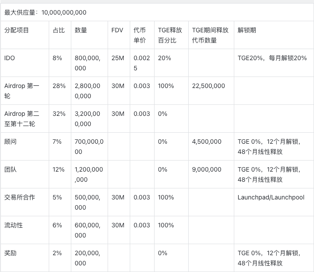Select the 200,000,000 quantity in 奖励 row
The width and height of the screenshot is (314, 272).
(87, 258)
